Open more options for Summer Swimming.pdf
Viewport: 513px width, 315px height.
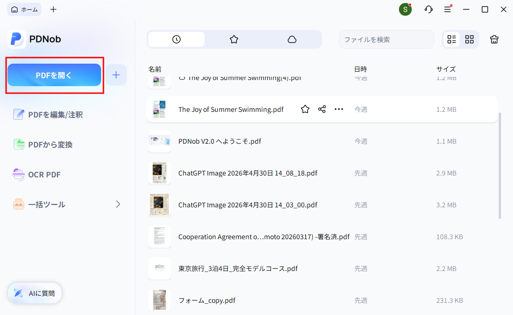(x=338, y=109)
